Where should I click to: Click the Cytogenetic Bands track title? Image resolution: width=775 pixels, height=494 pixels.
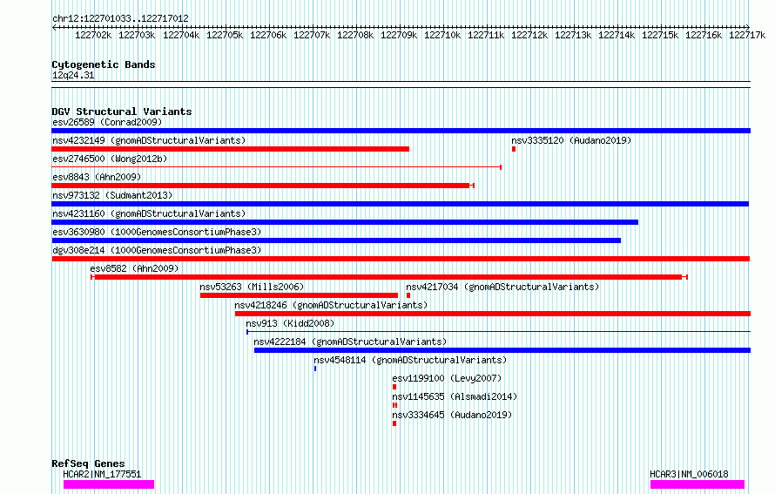[104, 64]
